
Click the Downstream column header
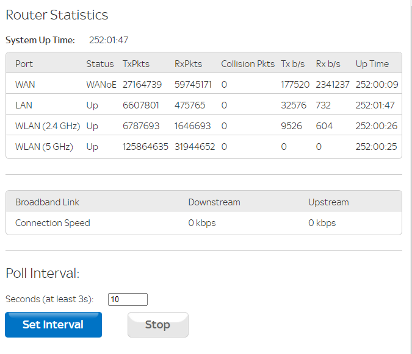(214, 202)
